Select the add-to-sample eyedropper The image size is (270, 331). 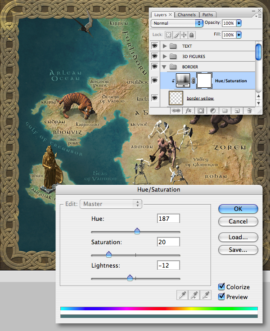pos(194,295)
